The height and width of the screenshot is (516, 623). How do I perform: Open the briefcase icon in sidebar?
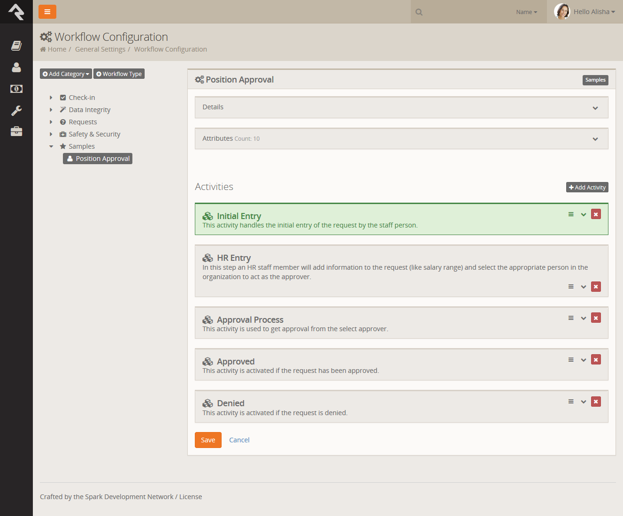[16, 131]
